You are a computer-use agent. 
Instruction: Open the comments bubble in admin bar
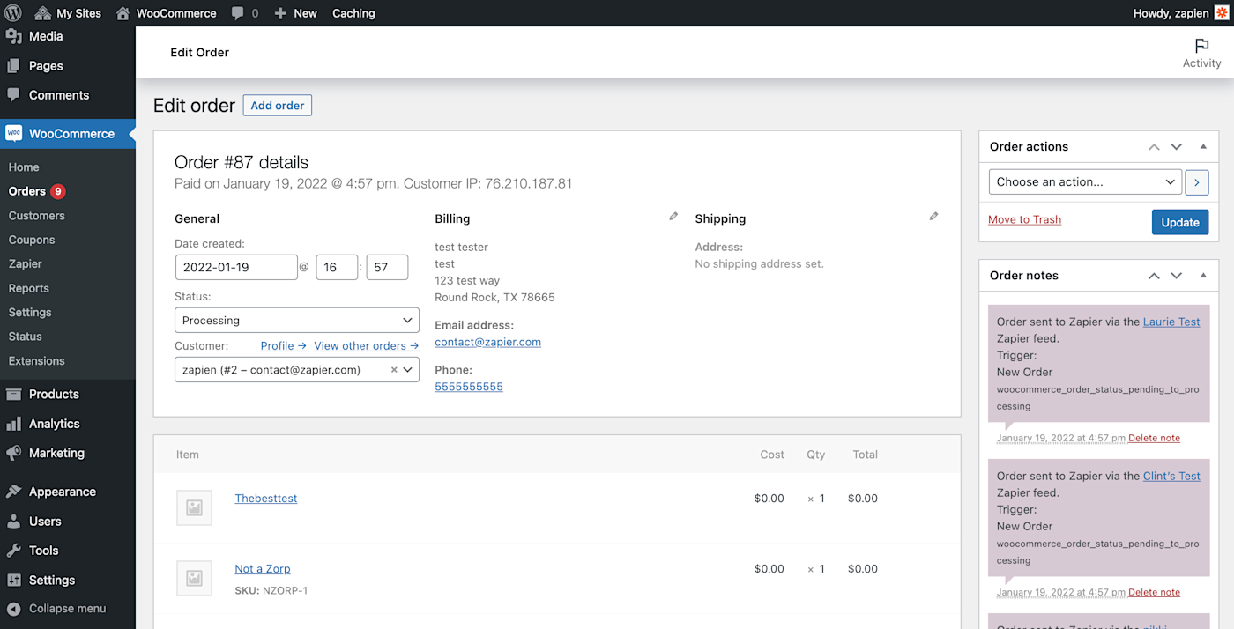(245, 13)
